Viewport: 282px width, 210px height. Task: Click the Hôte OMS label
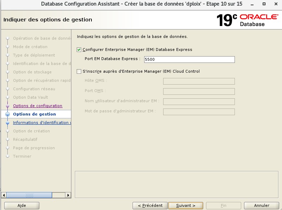click(x=96, y=80)
